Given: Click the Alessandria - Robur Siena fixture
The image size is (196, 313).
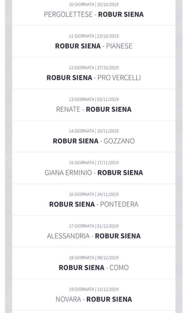Looking at the screenshot, I should pyautogui.click(x=94, y=236).
